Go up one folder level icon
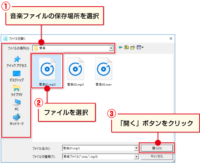The image size is (200, 163). coord(126,47)
